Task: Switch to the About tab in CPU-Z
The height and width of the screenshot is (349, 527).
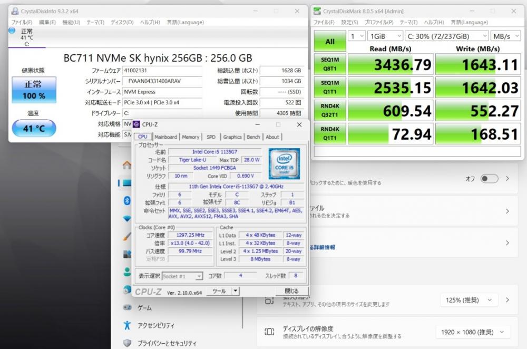Action: (272, 137)
